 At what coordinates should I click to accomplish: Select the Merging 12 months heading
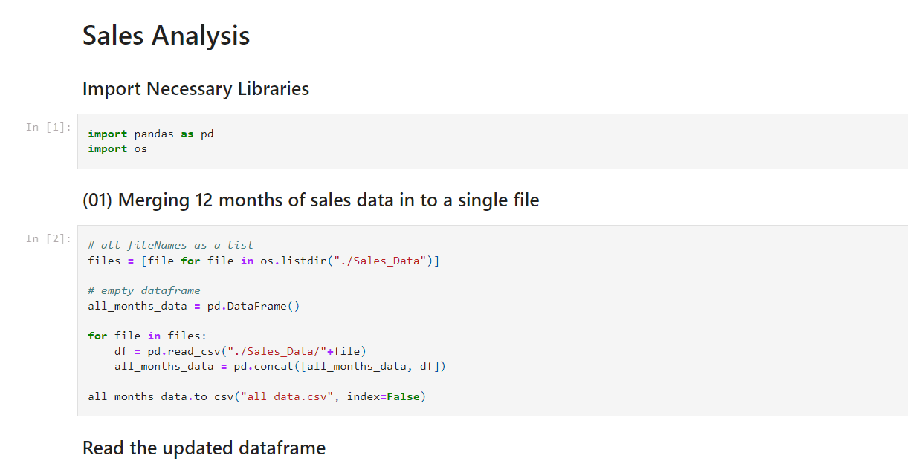(311, 200)
